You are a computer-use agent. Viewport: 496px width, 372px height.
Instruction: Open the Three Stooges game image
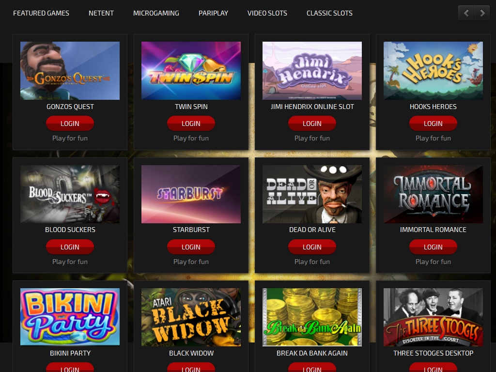point(434,317)
